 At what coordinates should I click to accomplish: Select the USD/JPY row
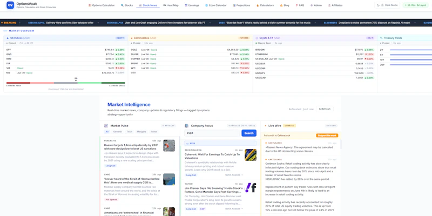click(315, 73)
